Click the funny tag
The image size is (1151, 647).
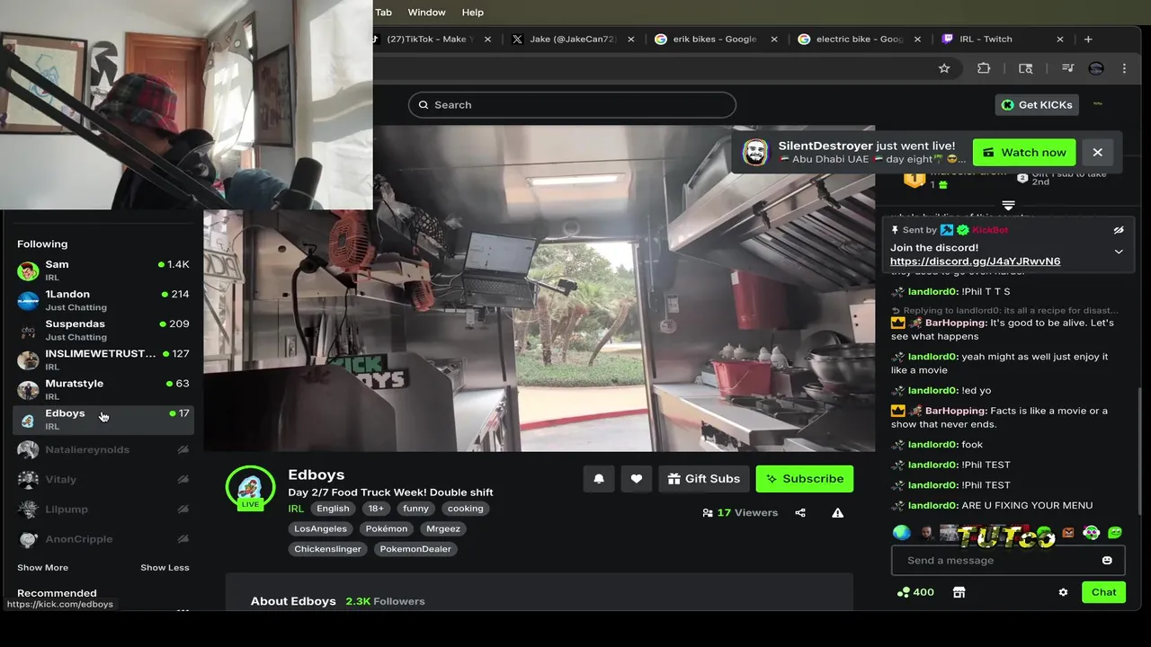[415, 509]
